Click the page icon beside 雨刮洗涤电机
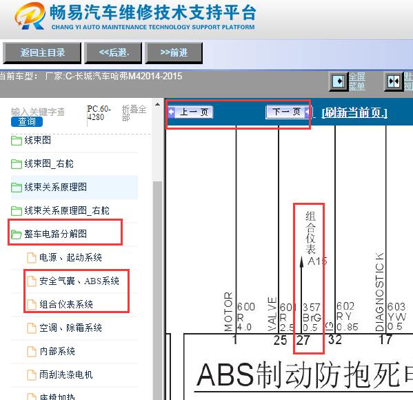413x400 pixels. 32,375
